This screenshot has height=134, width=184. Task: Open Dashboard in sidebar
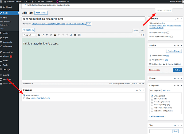[7, 7]
